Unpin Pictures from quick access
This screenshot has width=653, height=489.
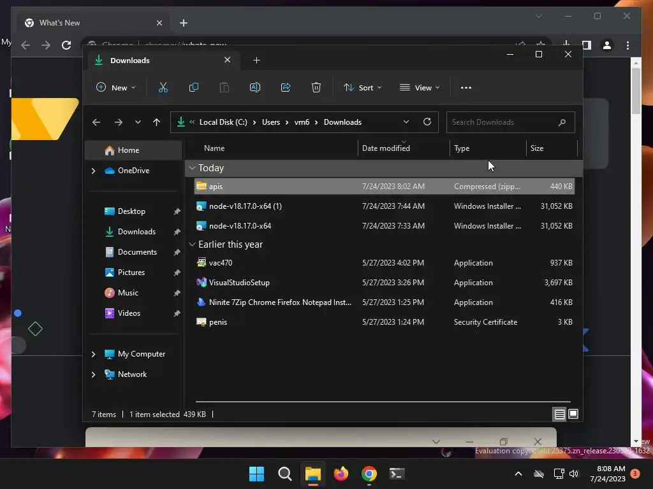[177, 273]
